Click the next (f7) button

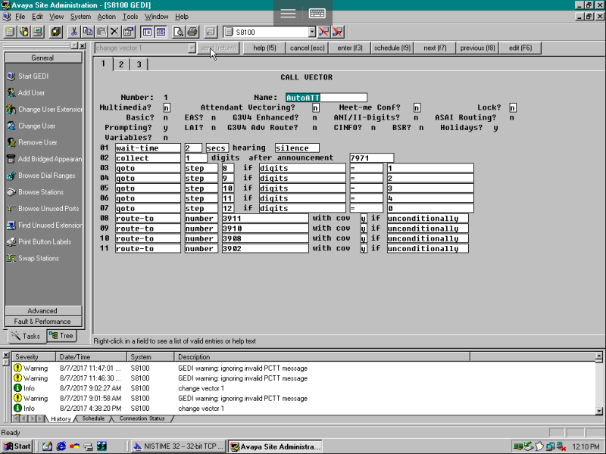click(x=435, y=48)
